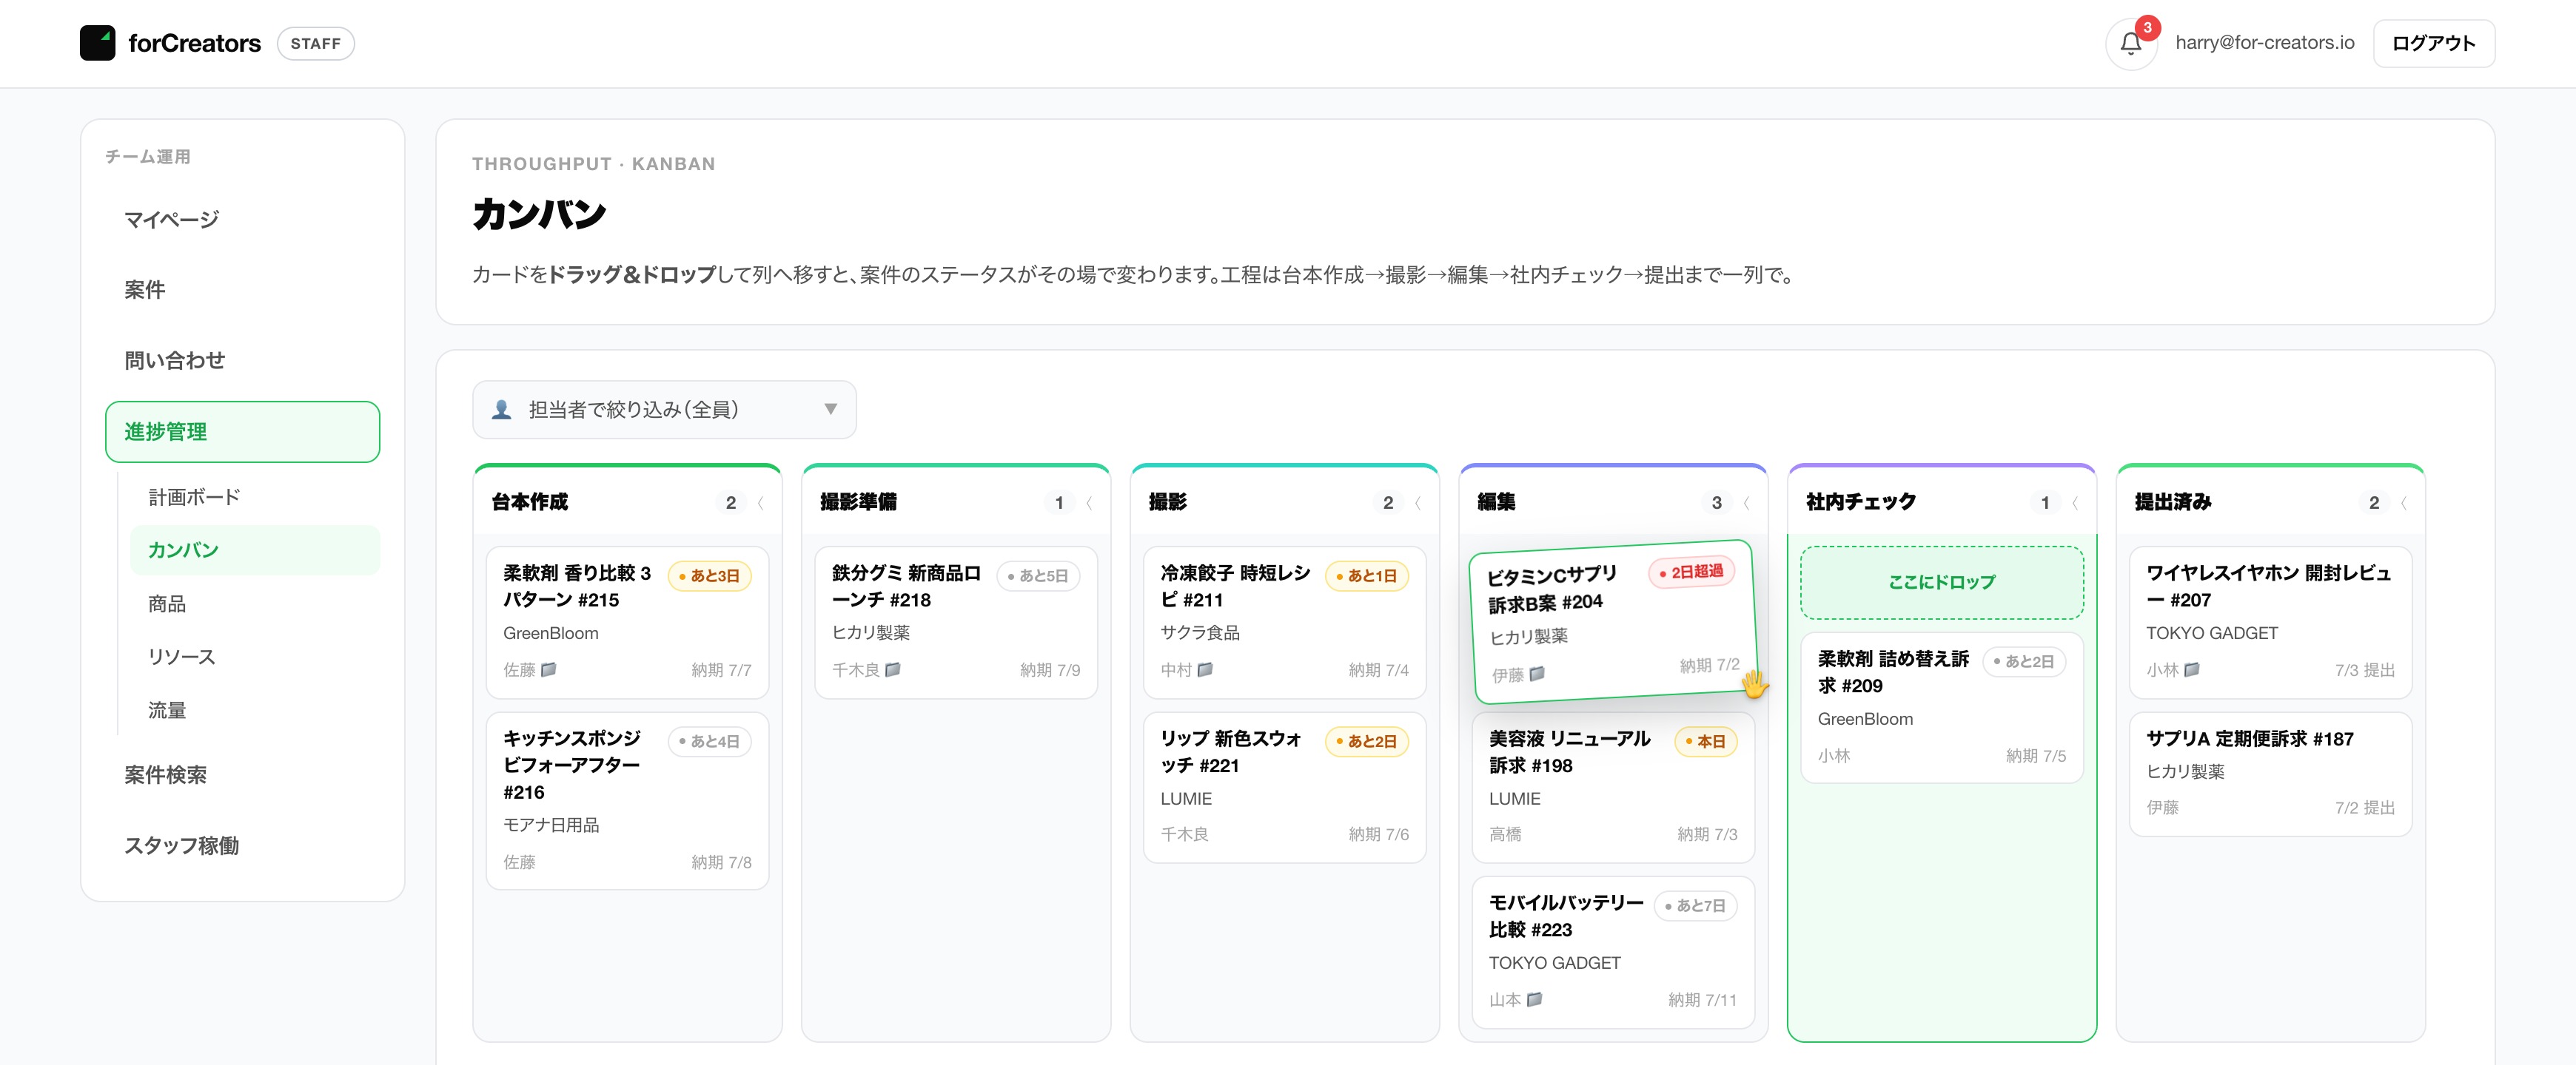
Task: Click the person icon in assignee filter
Action: 502,410
